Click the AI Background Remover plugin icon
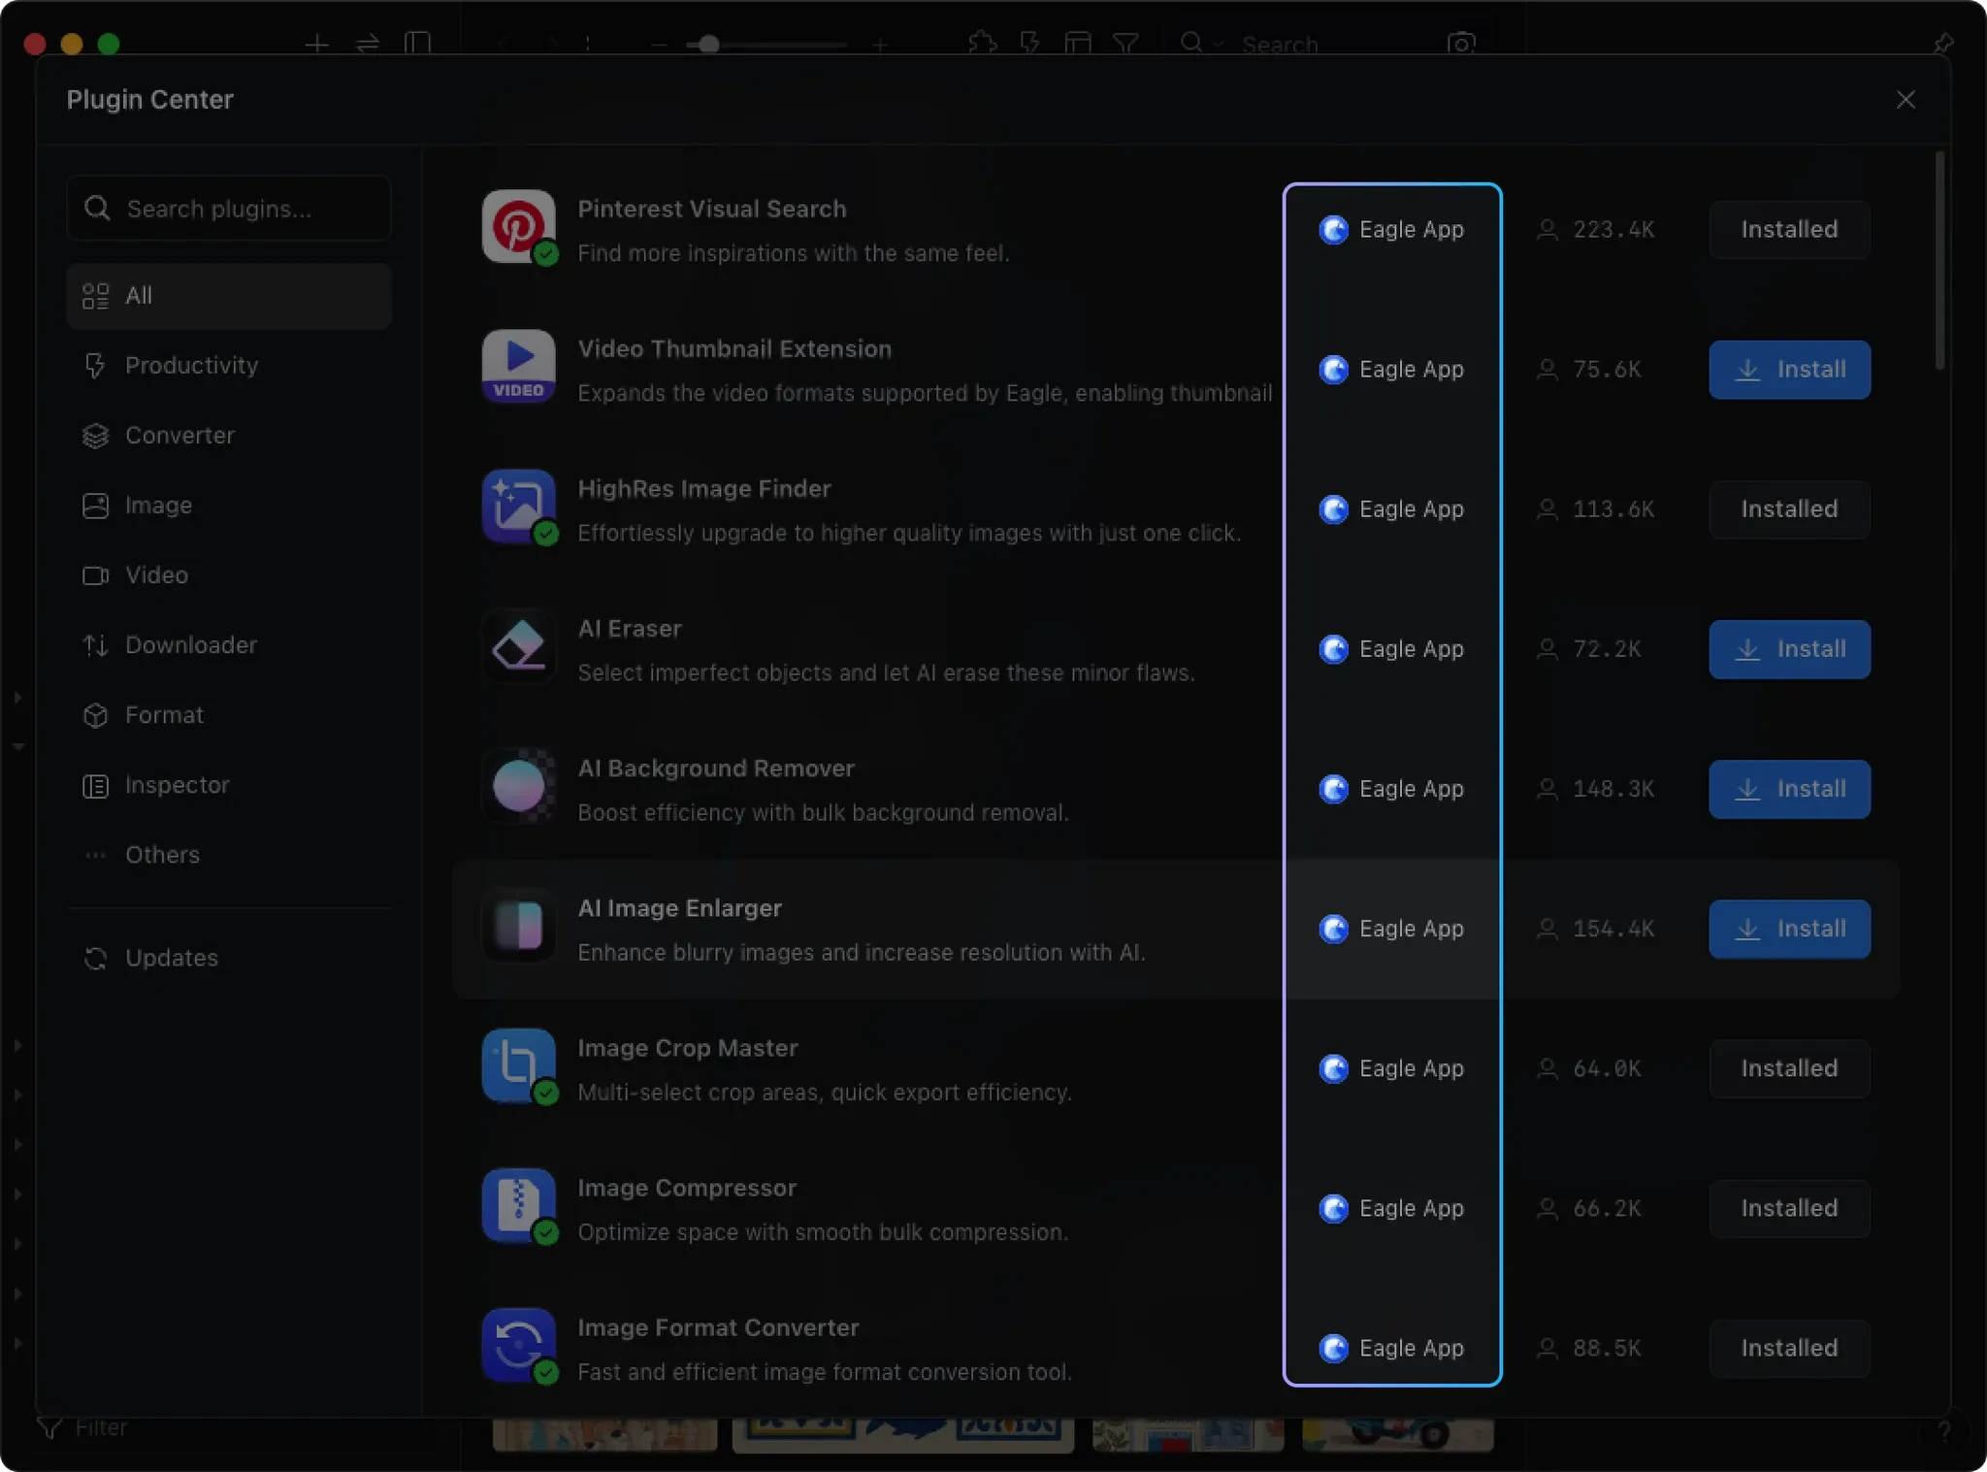This screenshot has height=1472, width=1987. coord(518,786)
